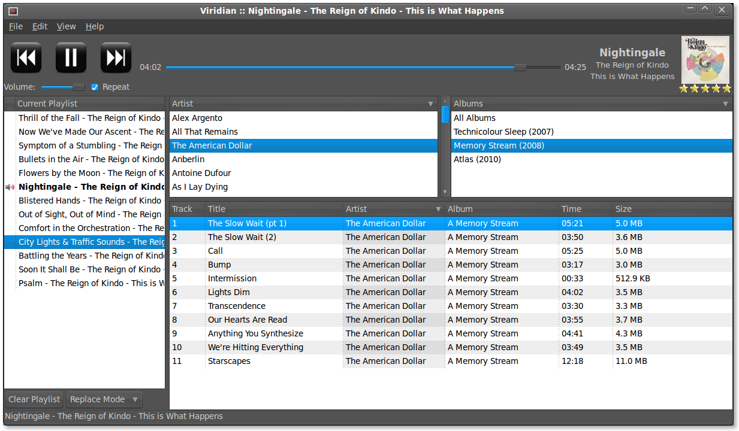Select album Atlas (2010)

tap(592, 159)
